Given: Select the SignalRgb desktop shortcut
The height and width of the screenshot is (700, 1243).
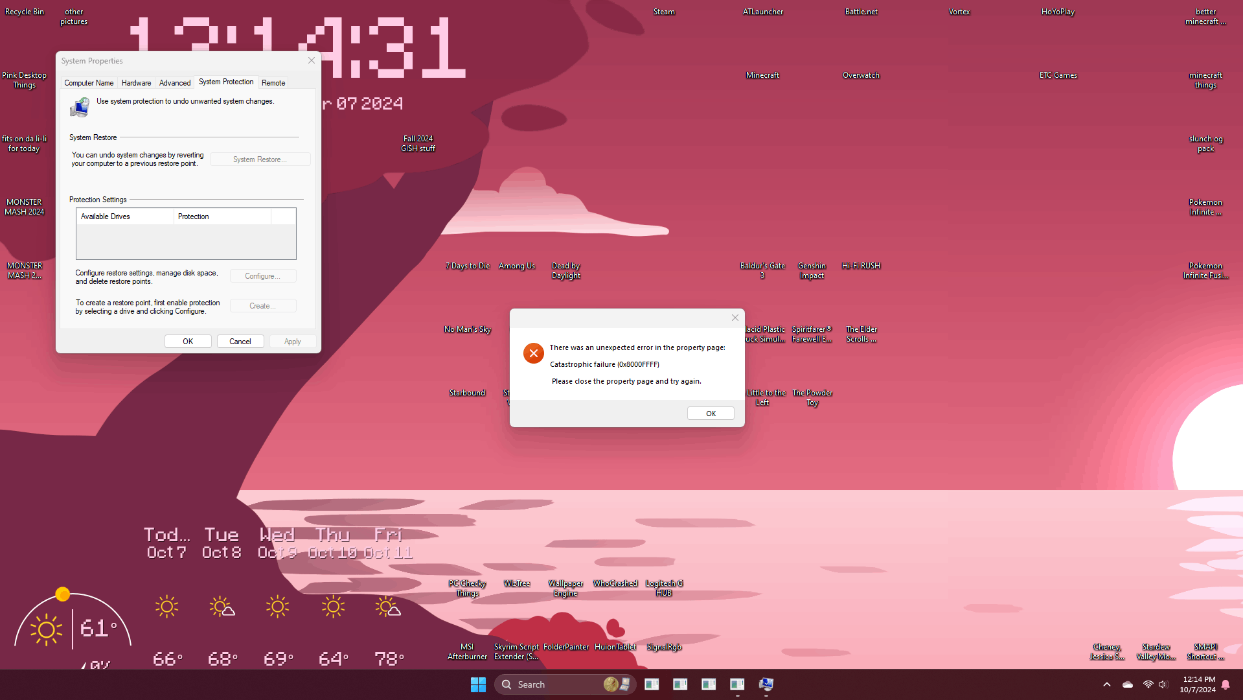Looking at the screenshot, I should pyautogui.click(x=664, y=647).
